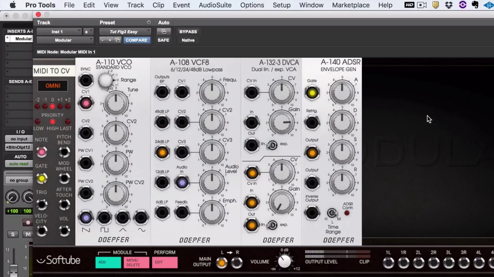
Task: Click the PITCH BEND jack
Action: [64, 152]
